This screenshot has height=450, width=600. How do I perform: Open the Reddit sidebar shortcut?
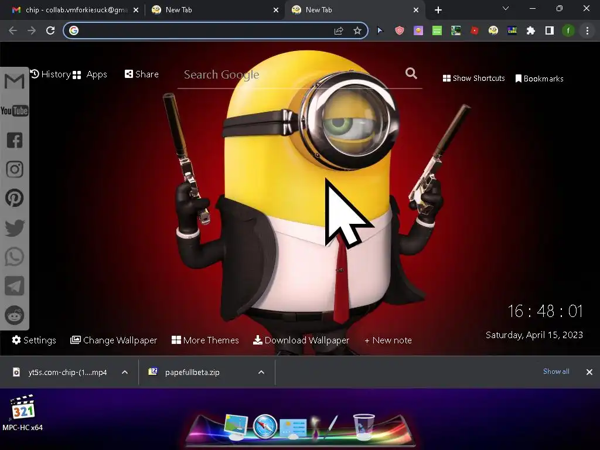[x=15, y=315]
